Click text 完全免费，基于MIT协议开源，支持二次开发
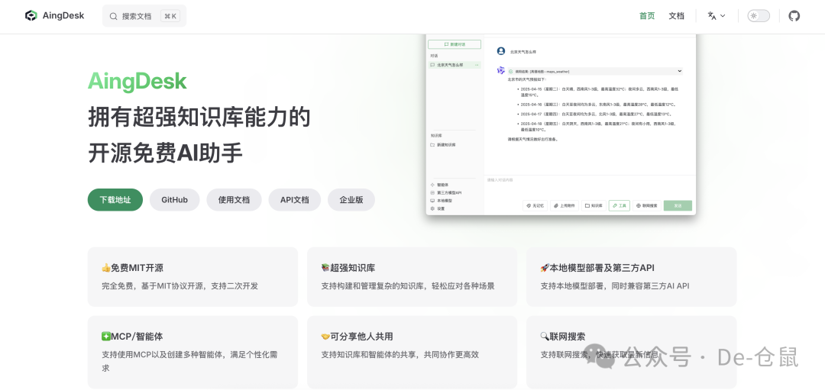Image resolution: width=825 pixels, height=390 pixels. click(180, 286)
